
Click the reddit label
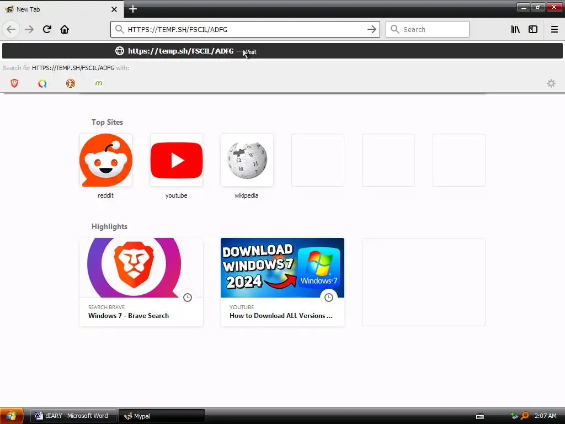(105, 195)
